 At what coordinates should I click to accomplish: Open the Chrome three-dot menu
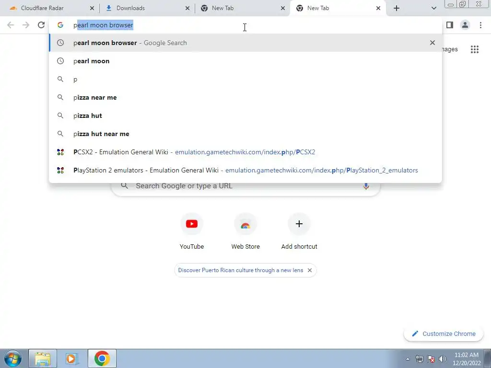point(480,25)
